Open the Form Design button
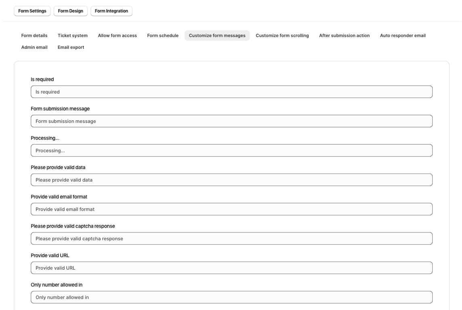Screen dimensions: 462x310 70,11
